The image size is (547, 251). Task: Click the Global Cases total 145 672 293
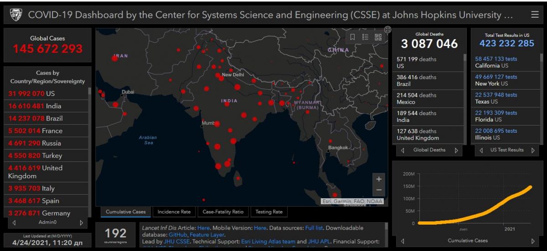pos(48,49)
